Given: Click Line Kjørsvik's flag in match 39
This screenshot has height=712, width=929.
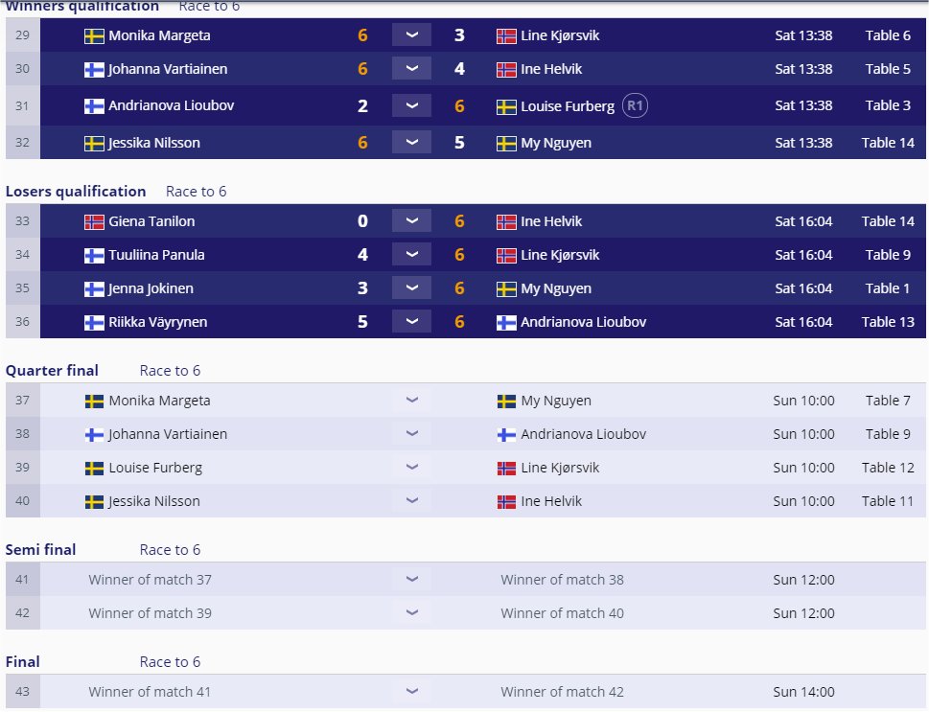Looking at the screenshot, I should pyautogui.click(x=506, y=469).
